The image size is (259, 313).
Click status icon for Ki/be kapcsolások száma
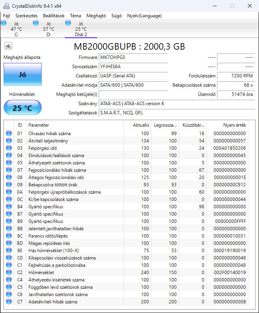[9, 199]
